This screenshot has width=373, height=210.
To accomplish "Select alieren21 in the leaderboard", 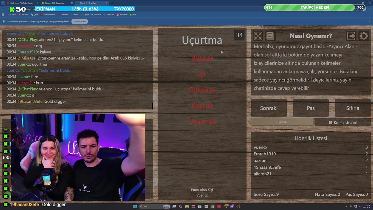I will click(311, 174).
